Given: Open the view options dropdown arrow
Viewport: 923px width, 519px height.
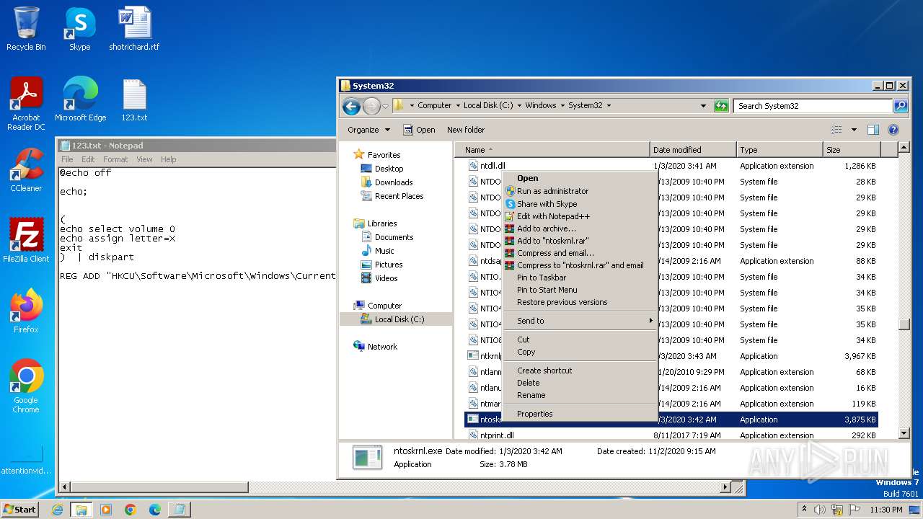Looking at the screenshot, I should coord(854,130).
